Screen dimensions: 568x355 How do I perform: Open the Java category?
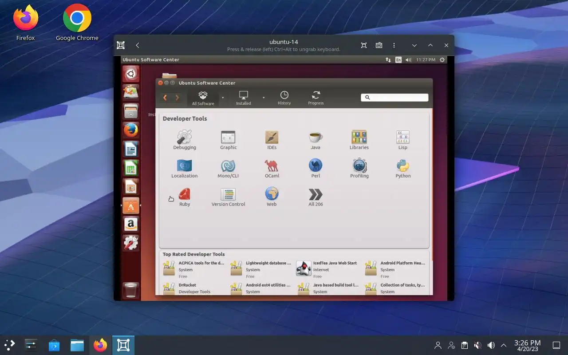point(316,140)
